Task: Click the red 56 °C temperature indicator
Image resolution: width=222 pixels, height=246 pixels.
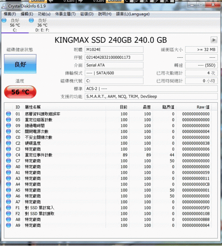Action: [x=20, y=92]
